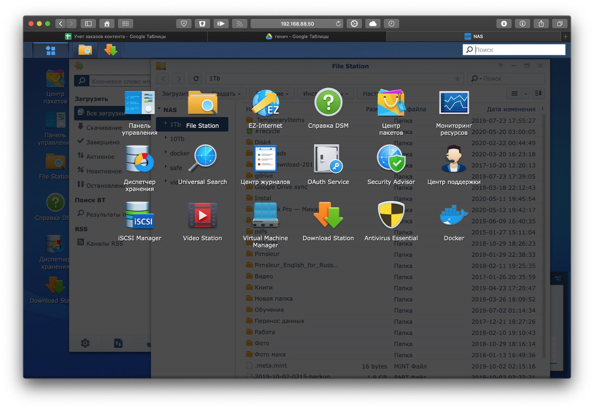Open File Station search options dropdown
Viewport: 594px width, 409px height.
click(x=476, y=79)
